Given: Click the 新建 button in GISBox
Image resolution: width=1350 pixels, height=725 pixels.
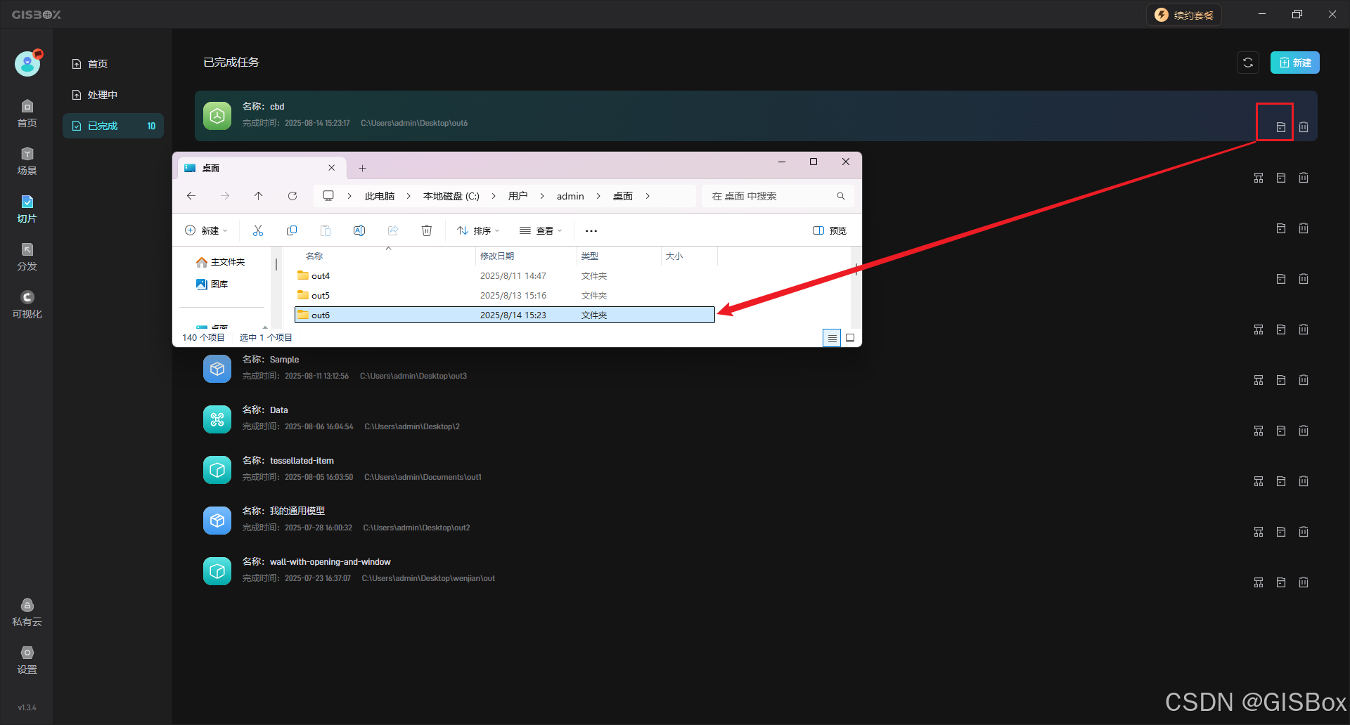Looking at the screenshot, I should pyautogui.click(x=1295, y=63).
